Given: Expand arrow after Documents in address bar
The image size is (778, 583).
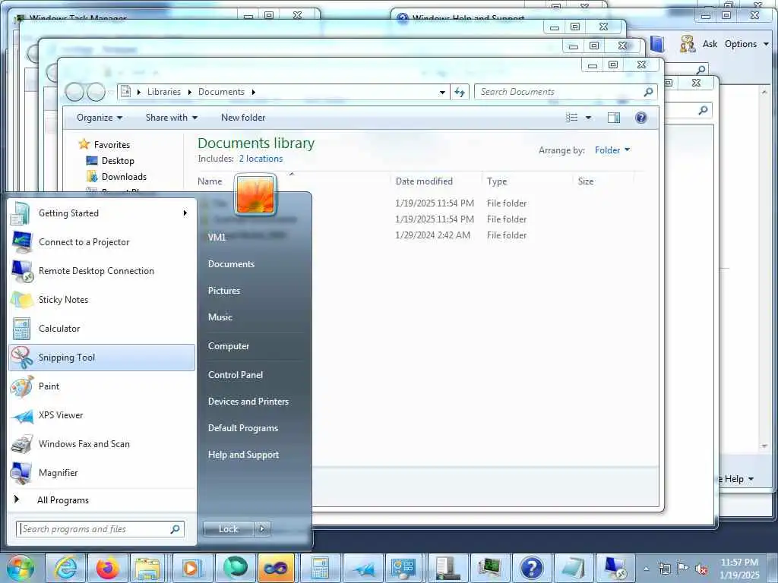Looking at the screenshot, I should (x=254, y=92).
